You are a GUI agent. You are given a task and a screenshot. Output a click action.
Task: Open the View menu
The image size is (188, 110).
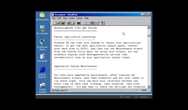pyautogui.click(x=65, y=18)
